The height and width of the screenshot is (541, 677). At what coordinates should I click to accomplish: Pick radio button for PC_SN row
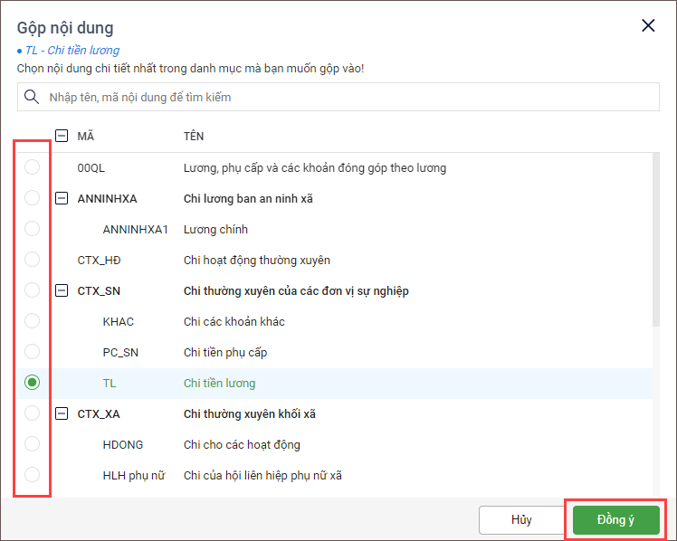(x=32, y=352)
